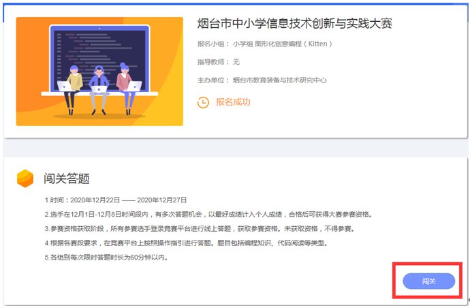Click the yellow-shirt person in the illustration
This screenshot has height=308, width=470.
[x=73, y=90]
